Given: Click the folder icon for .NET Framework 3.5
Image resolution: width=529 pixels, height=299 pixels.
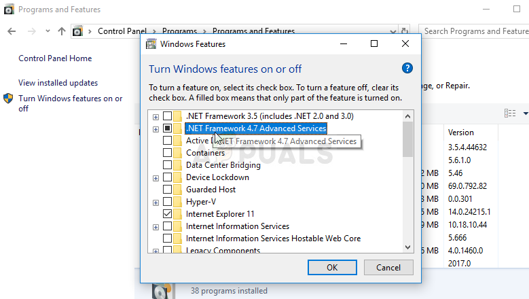Looking at the screenshot, I should 178,116.
